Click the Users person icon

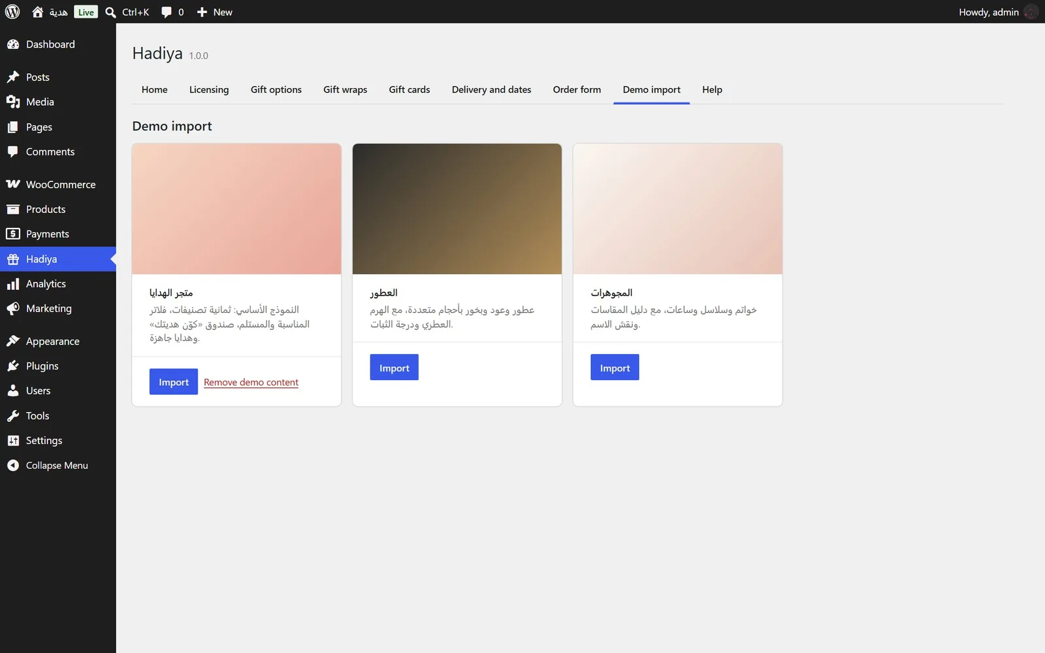pyautogui.click(x=13, y=390)
